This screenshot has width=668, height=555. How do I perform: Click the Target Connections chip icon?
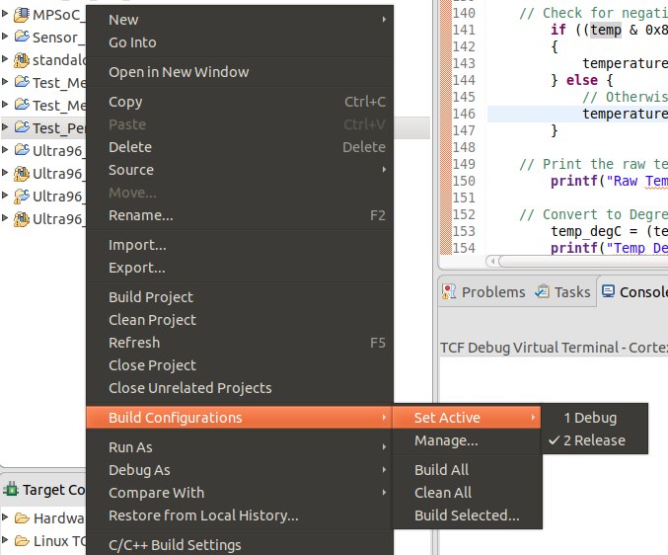pyautogui.click(x=11, y=490)
